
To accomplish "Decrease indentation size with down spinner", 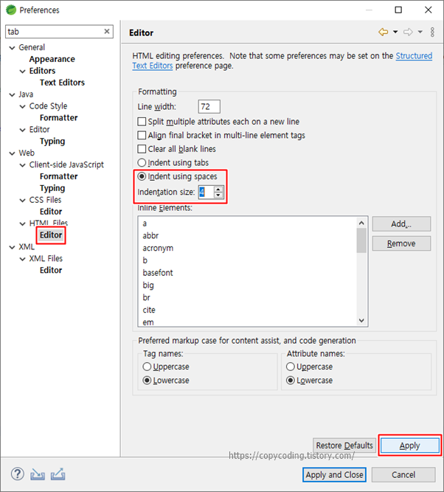I will pos(218,195).
